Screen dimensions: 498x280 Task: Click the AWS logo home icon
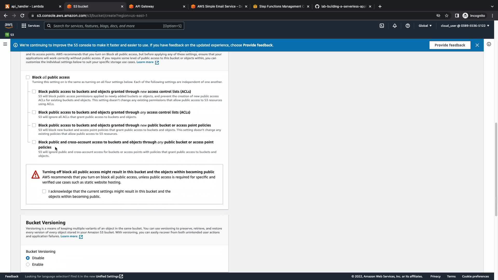pyautogui.click(x=9, y=25)
